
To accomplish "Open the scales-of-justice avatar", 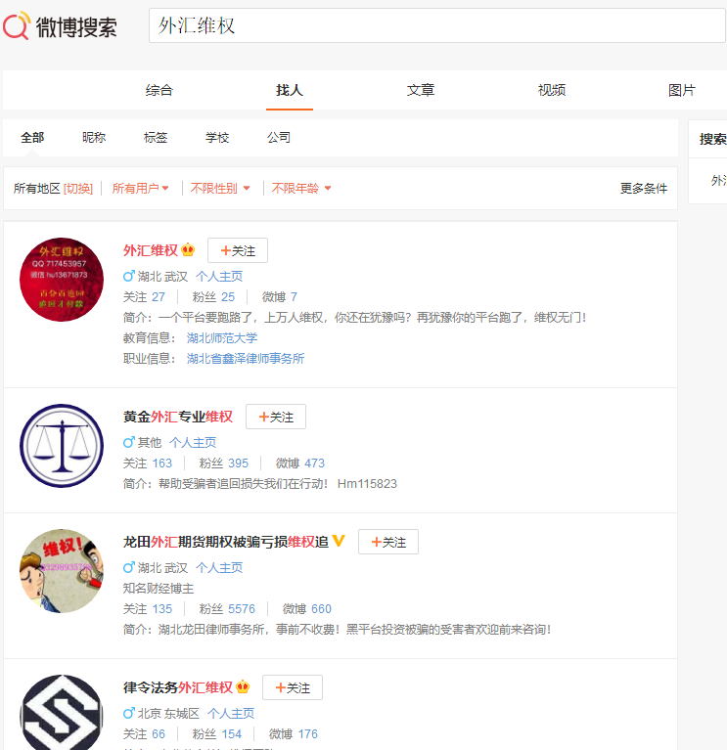I will click(62, 446).
